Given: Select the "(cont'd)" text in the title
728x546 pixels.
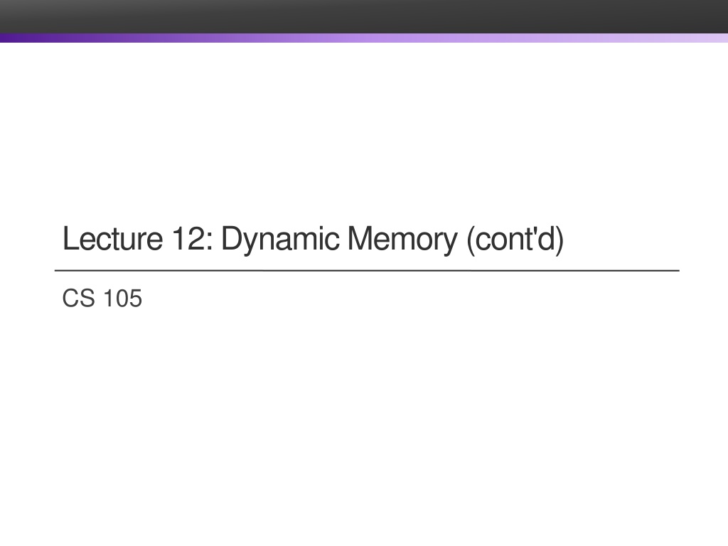Looking at the screenshot, I should 515,240.
